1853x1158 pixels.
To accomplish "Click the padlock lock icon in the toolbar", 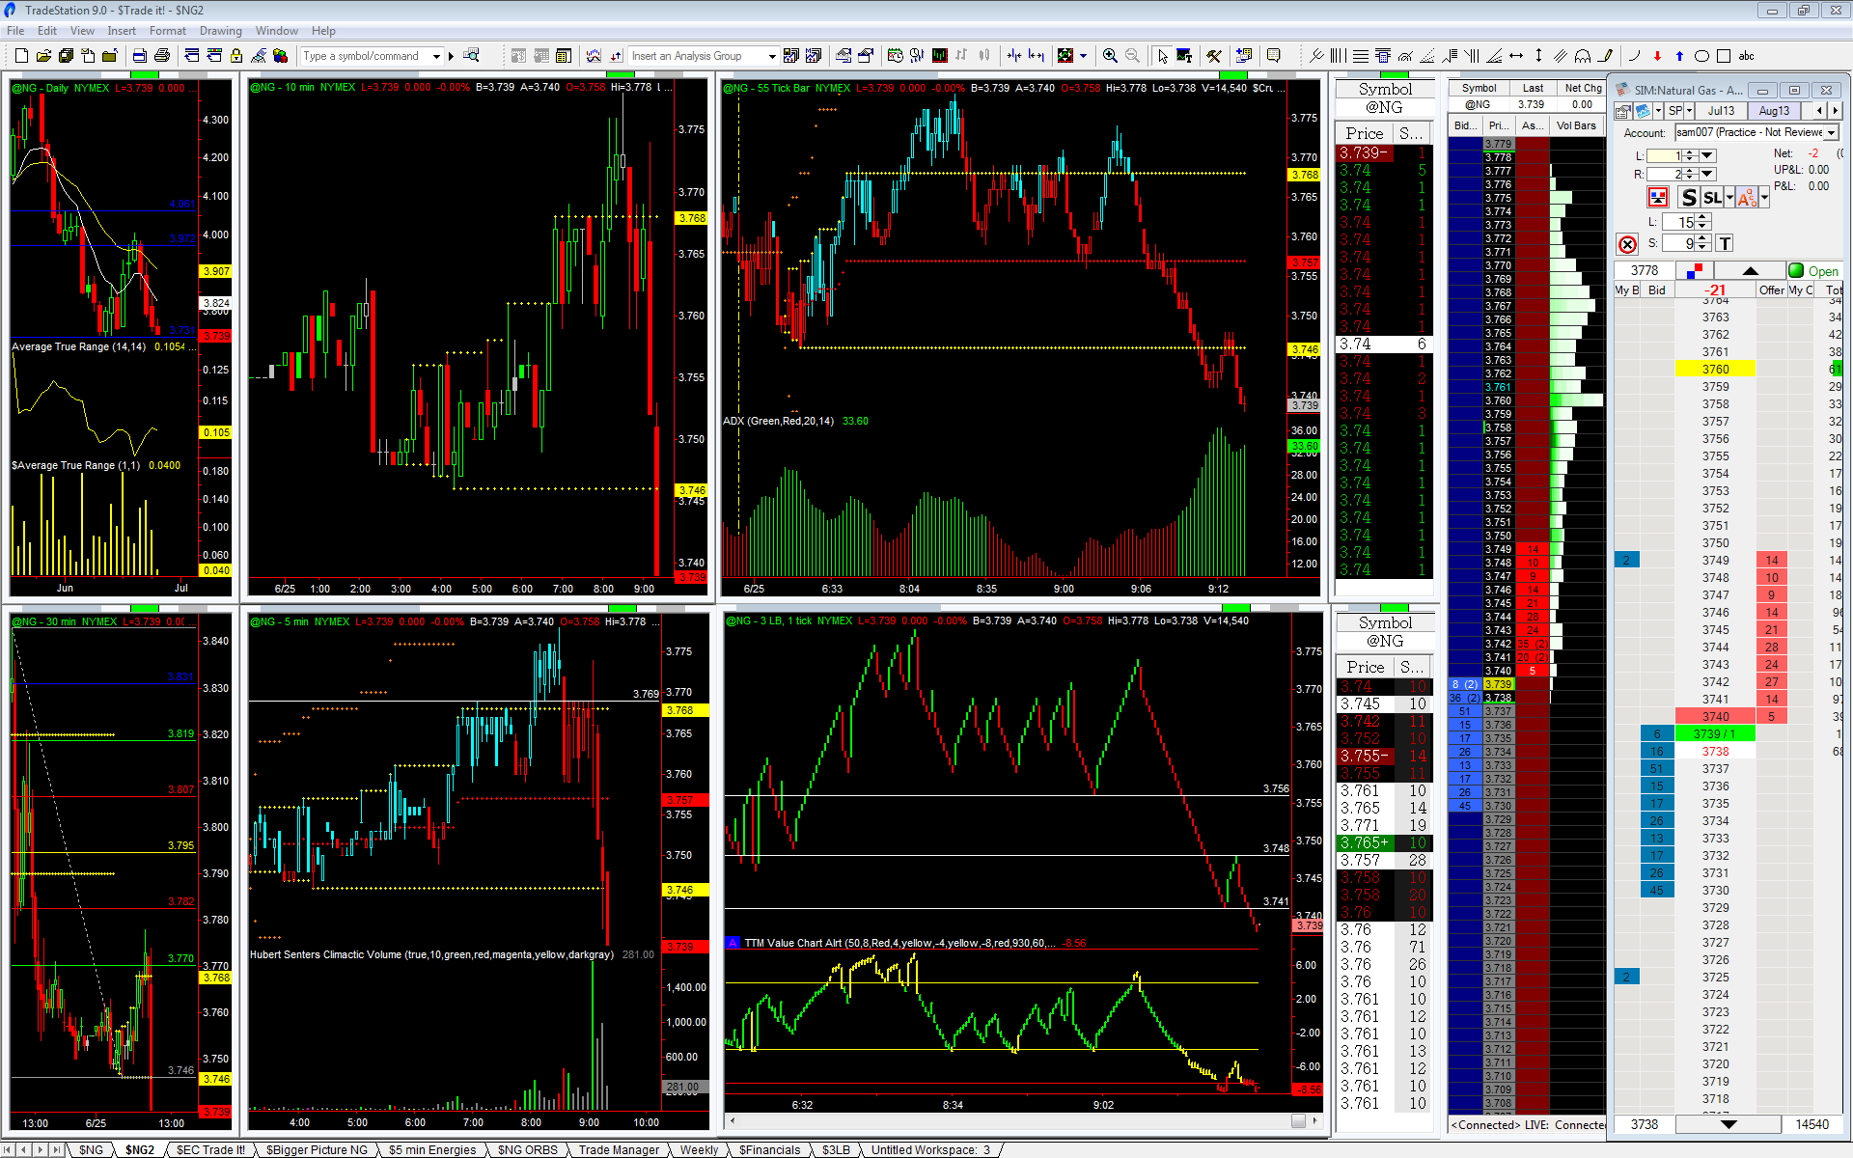I will tap(235, 56).
